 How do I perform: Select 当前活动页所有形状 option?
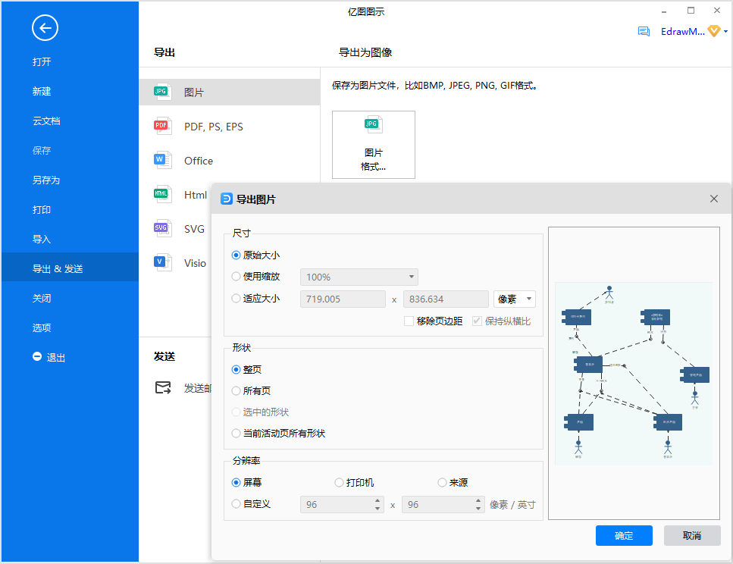tap(236, 433)
